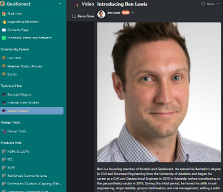Click the icon beside Member Posts / Articles
The height and width of the screenshot is (192, 223).
pos(4,66)
